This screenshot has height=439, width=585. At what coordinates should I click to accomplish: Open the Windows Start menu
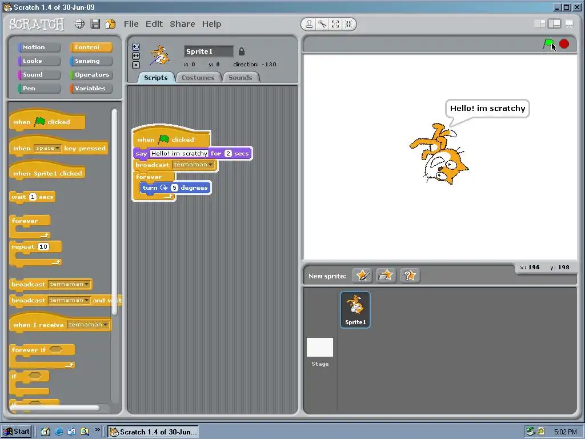(x=17, y=432)
